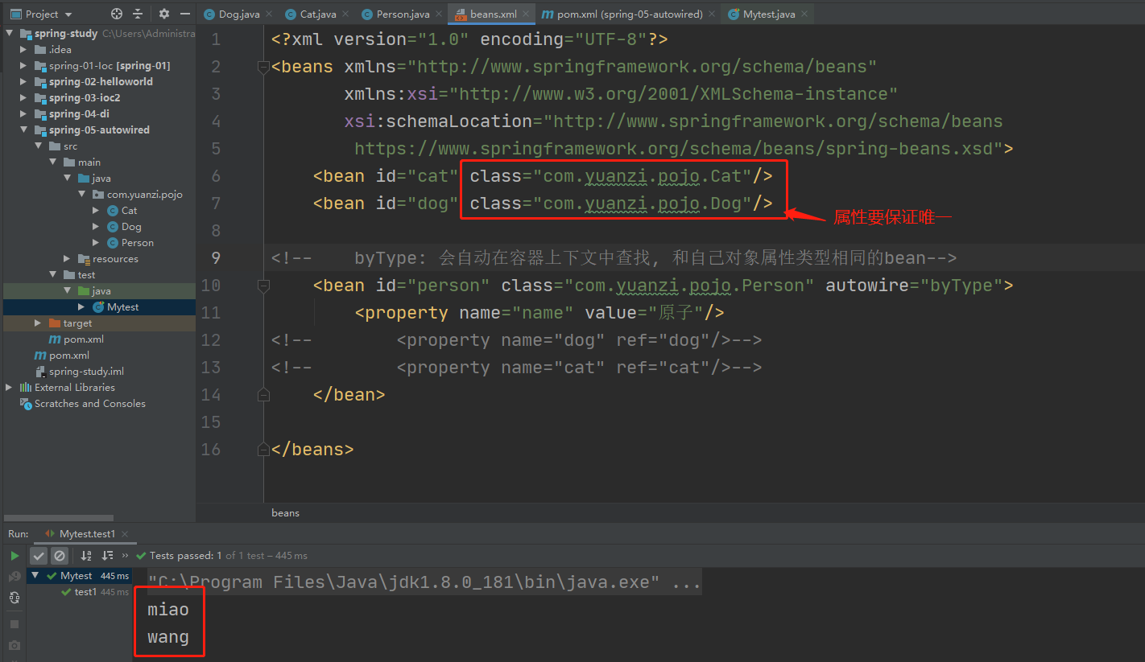This screenshot has height=662, width=1145.
Task: Click fold end marker at line 14
Action: (x=262, y=395)
